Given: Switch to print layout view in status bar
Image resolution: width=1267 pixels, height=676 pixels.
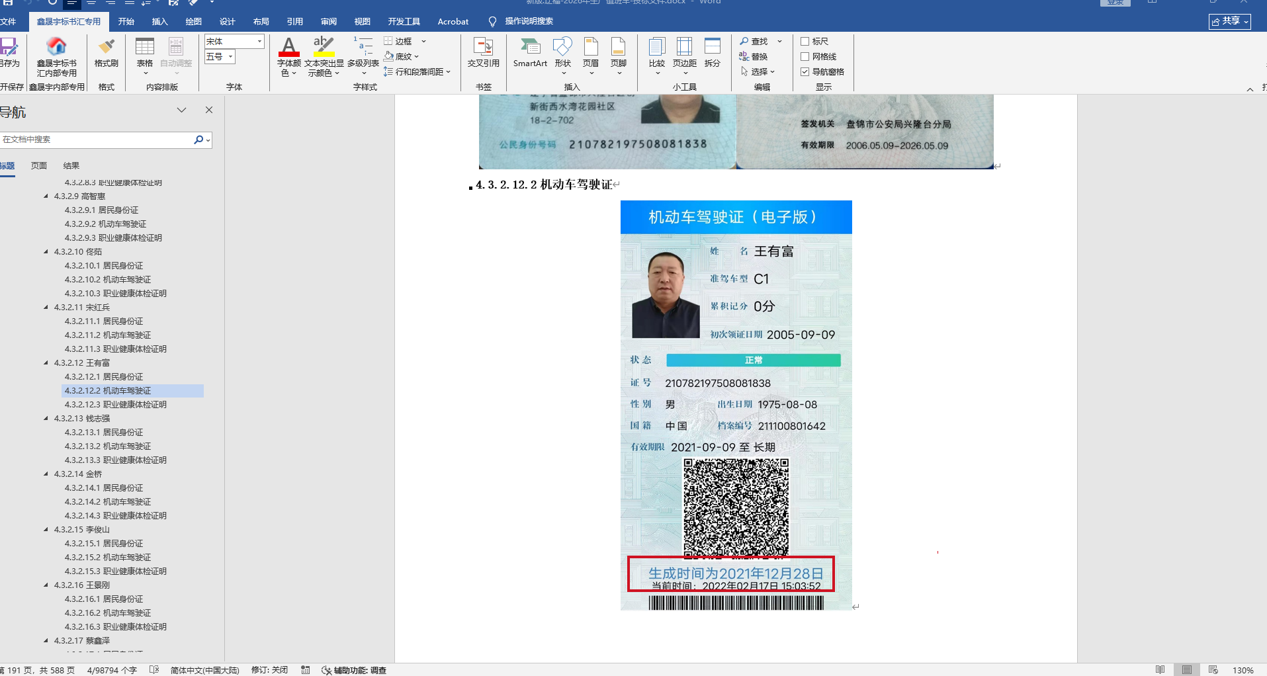Looking at the screenshot, I should tap(1187, 670).
